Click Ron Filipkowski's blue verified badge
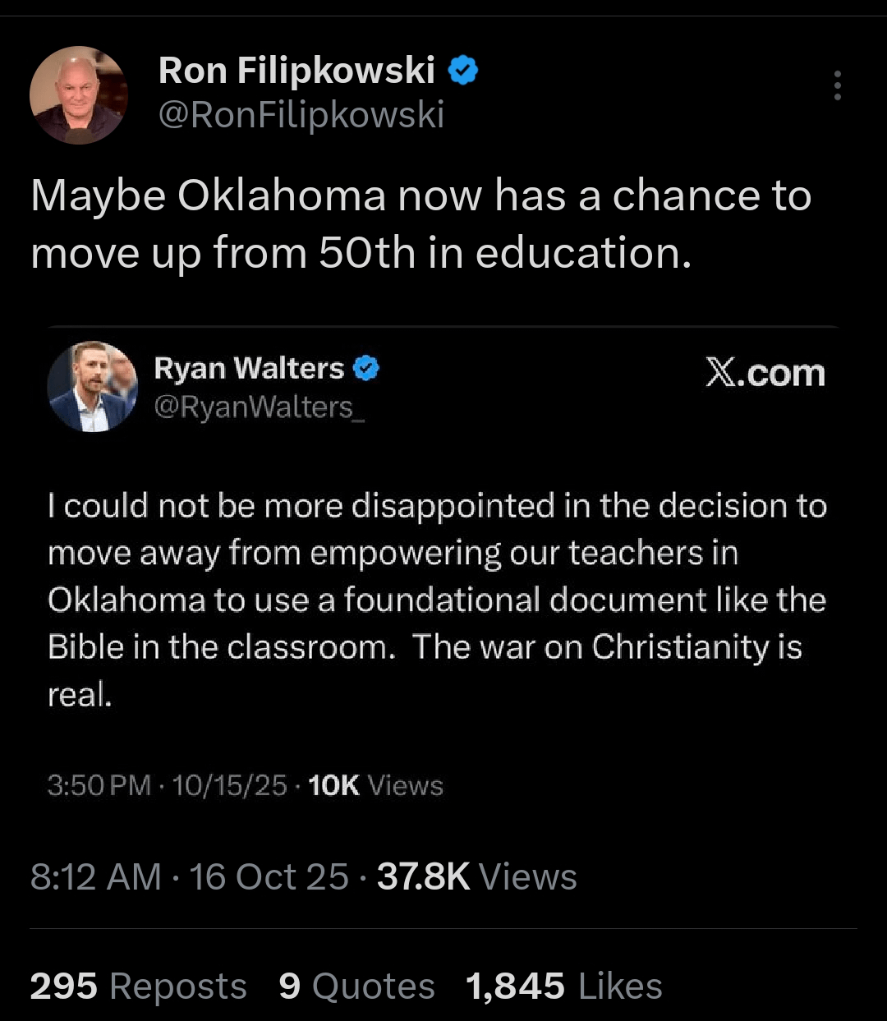887x1021 pixels. (463, 71)
